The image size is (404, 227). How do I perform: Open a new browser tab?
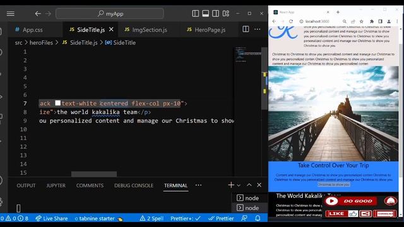(x=338, y=12)
